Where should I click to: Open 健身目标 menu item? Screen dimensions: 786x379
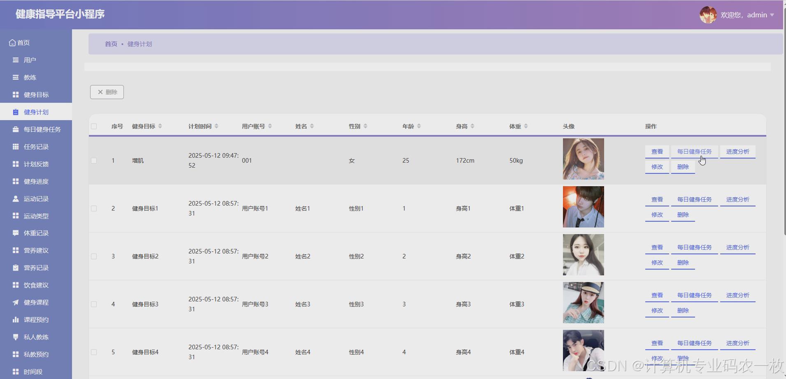(x=36, y=95)
